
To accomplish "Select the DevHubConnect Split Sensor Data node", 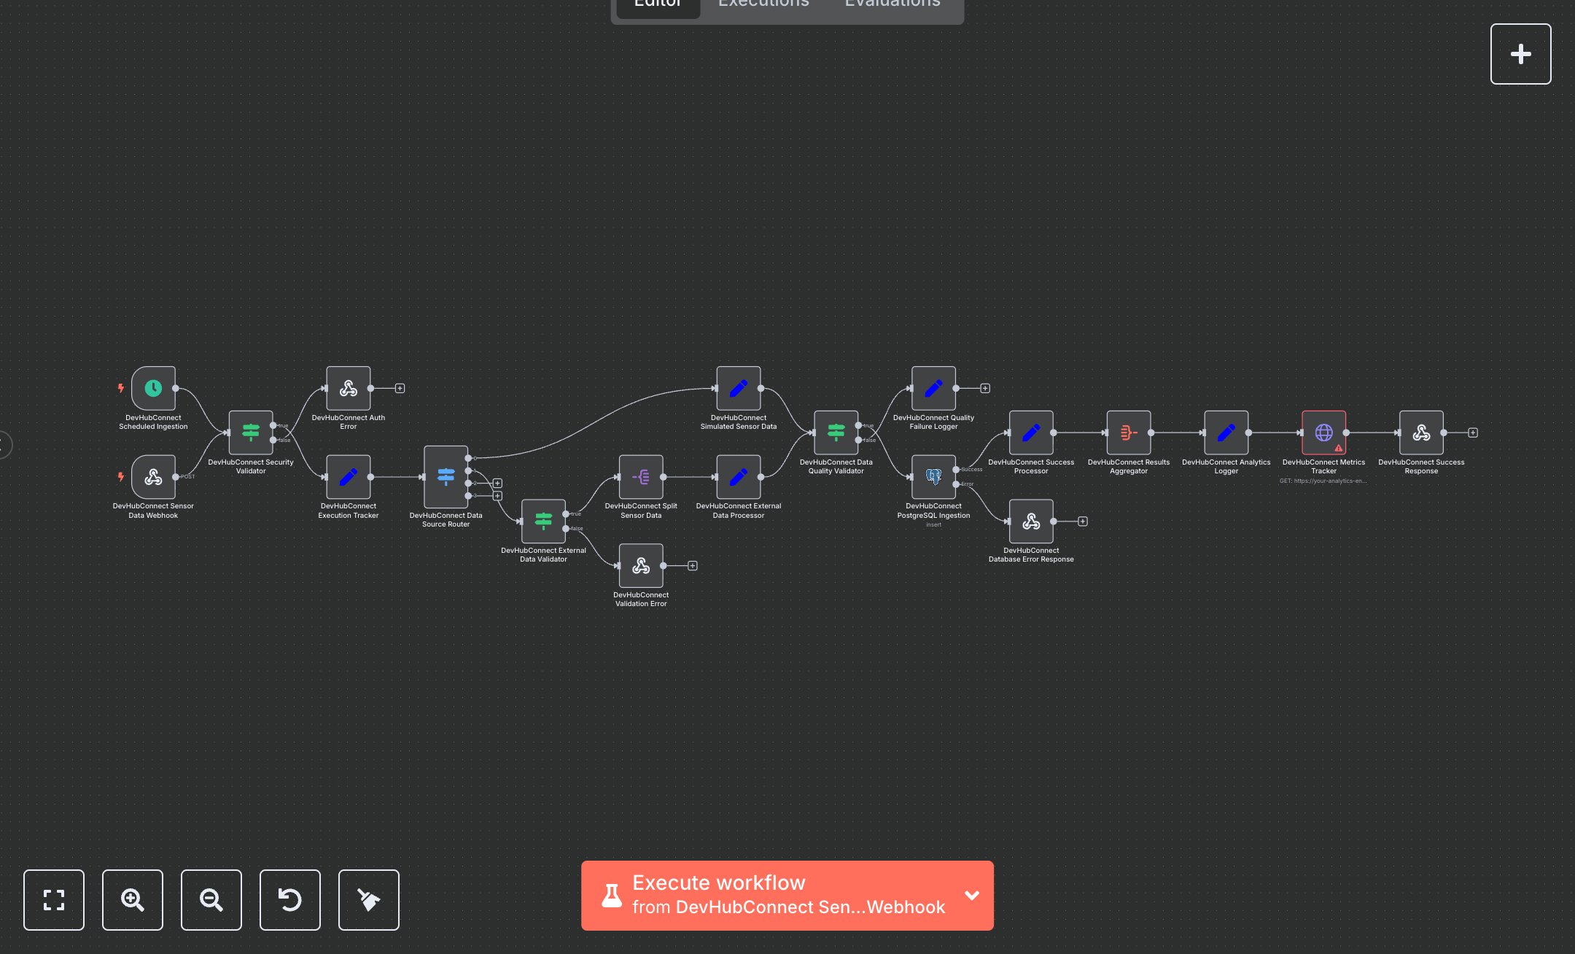I will point(641,477).
